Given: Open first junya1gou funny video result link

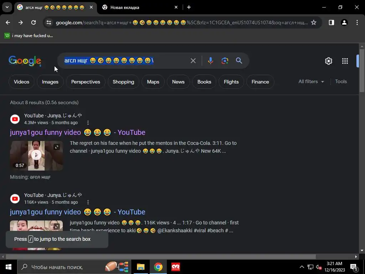Looking at the screenshot, I should click(77, 132).
